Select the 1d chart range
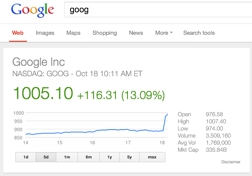252x176 pixels. 26,157
